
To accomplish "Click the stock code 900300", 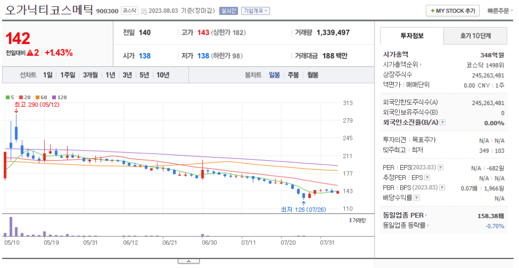I will pyautogui.click(x=107, y=11).
